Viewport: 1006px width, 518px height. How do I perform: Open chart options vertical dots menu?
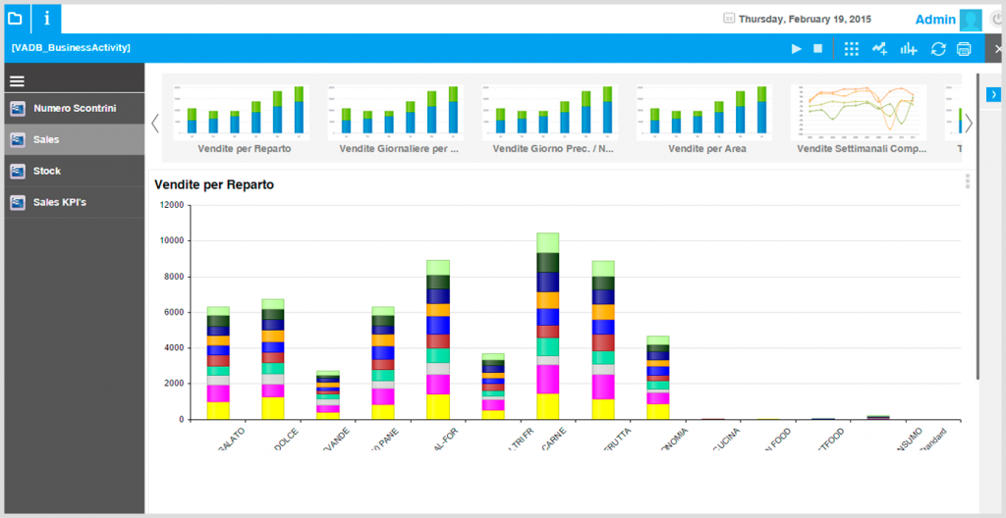click(x=968, y=181)
